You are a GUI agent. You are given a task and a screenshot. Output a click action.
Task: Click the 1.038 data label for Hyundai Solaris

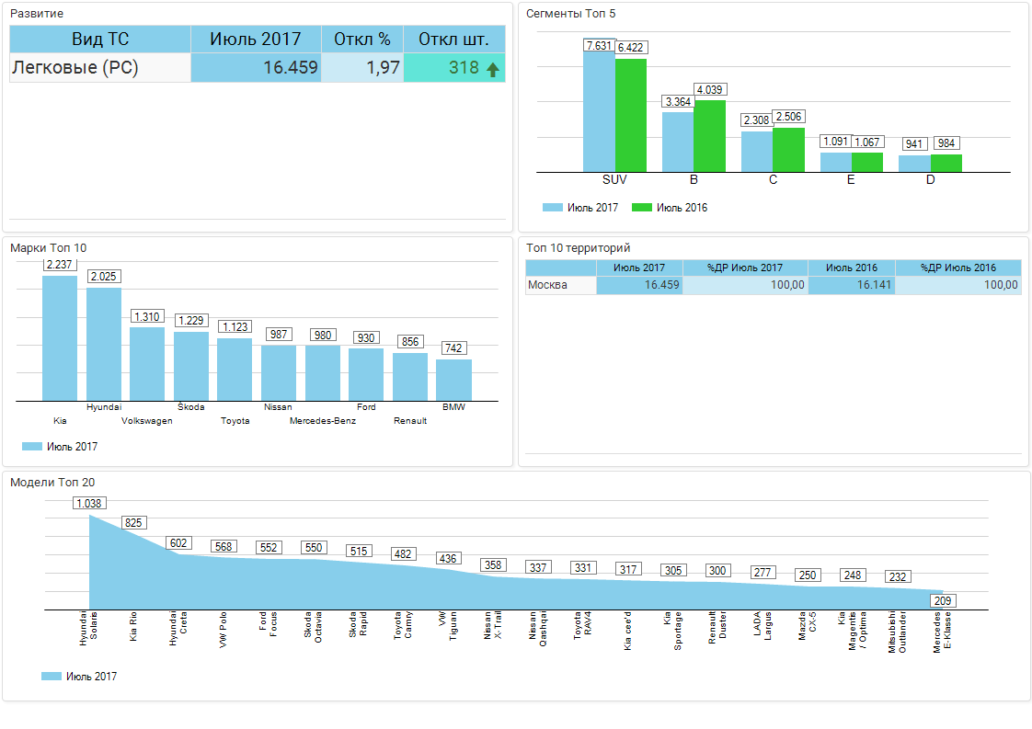coord(90,503)
